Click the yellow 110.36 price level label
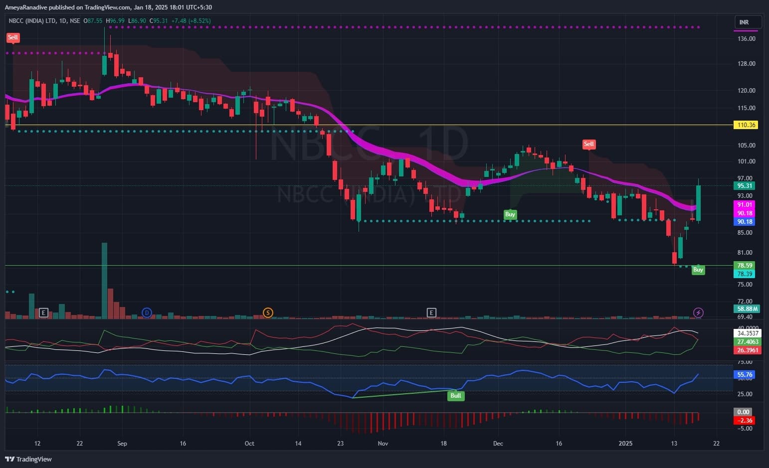 click(x=746, y=125)
